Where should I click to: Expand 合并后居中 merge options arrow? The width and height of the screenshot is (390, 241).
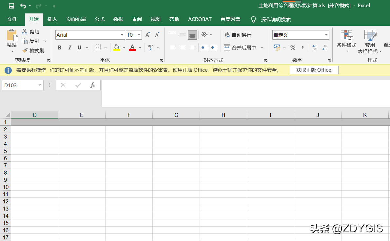coord(262,47)
